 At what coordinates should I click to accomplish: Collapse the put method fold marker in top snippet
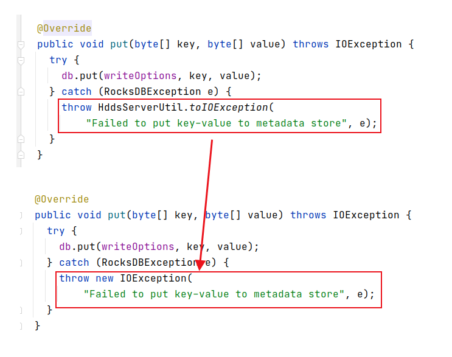point(21,44)
